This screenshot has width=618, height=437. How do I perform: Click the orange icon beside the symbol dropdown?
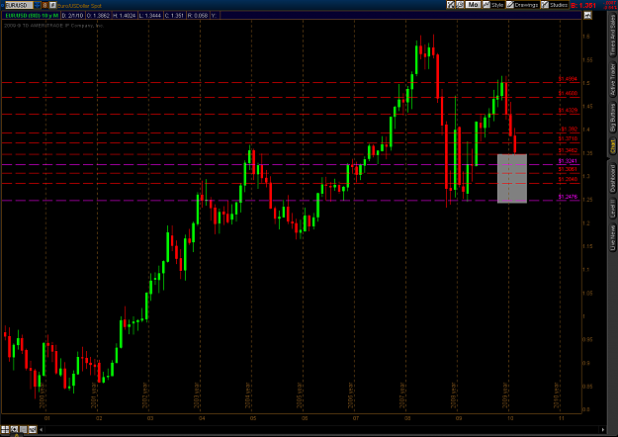[x=44, y=5]
